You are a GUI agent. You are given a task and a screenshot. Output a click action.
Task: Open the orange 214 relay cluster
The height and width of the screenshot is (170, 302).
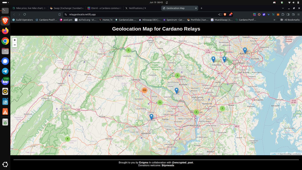(x=144, y=90)
